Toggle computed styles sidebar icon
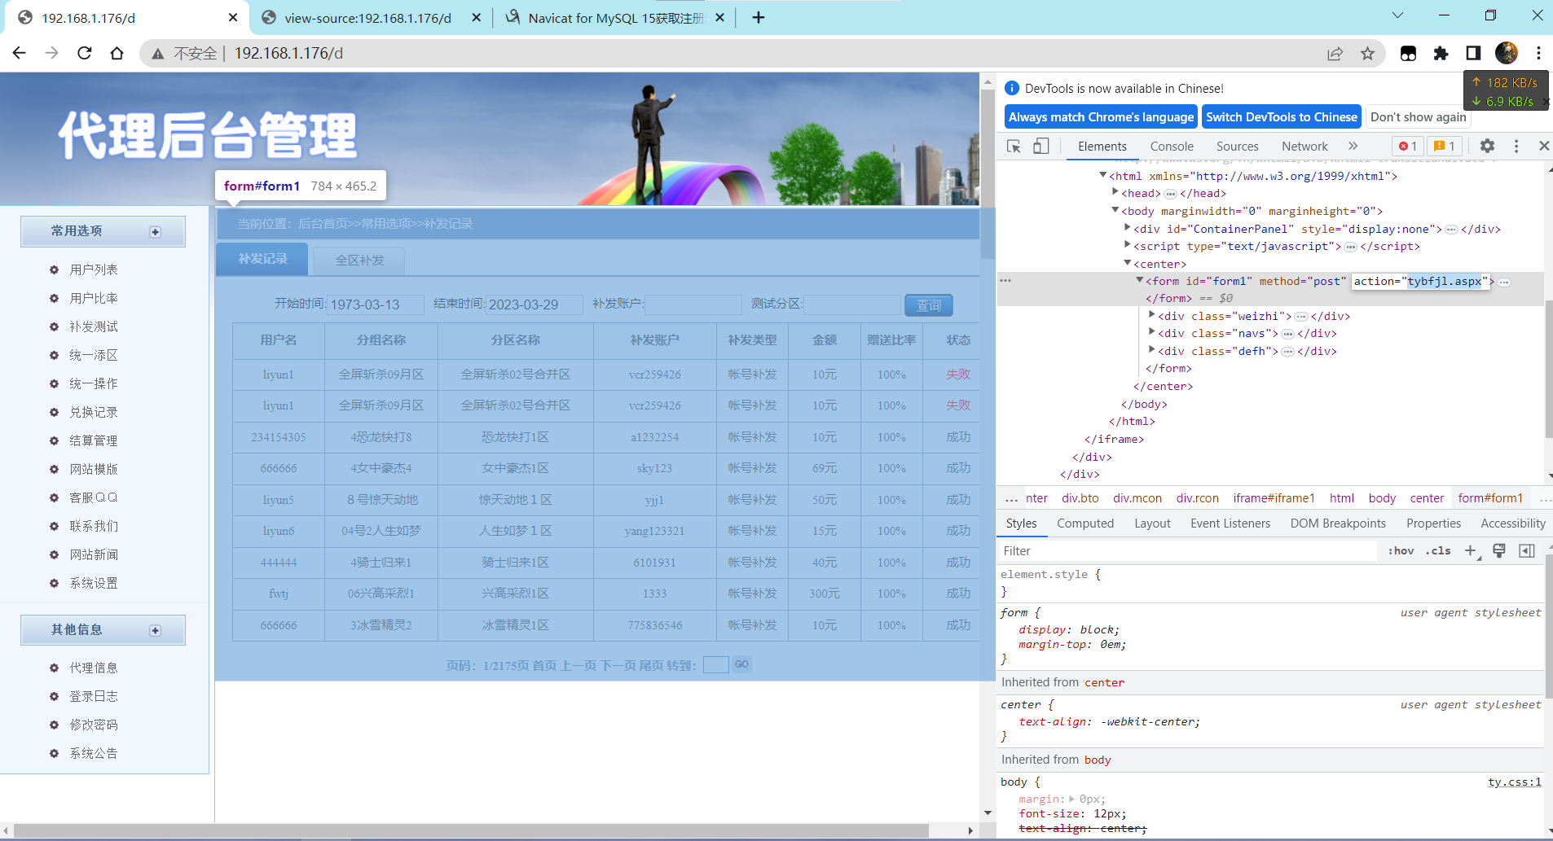Image resolution: width=1553 pixels, height=841 pixels. click(1527, 551)
